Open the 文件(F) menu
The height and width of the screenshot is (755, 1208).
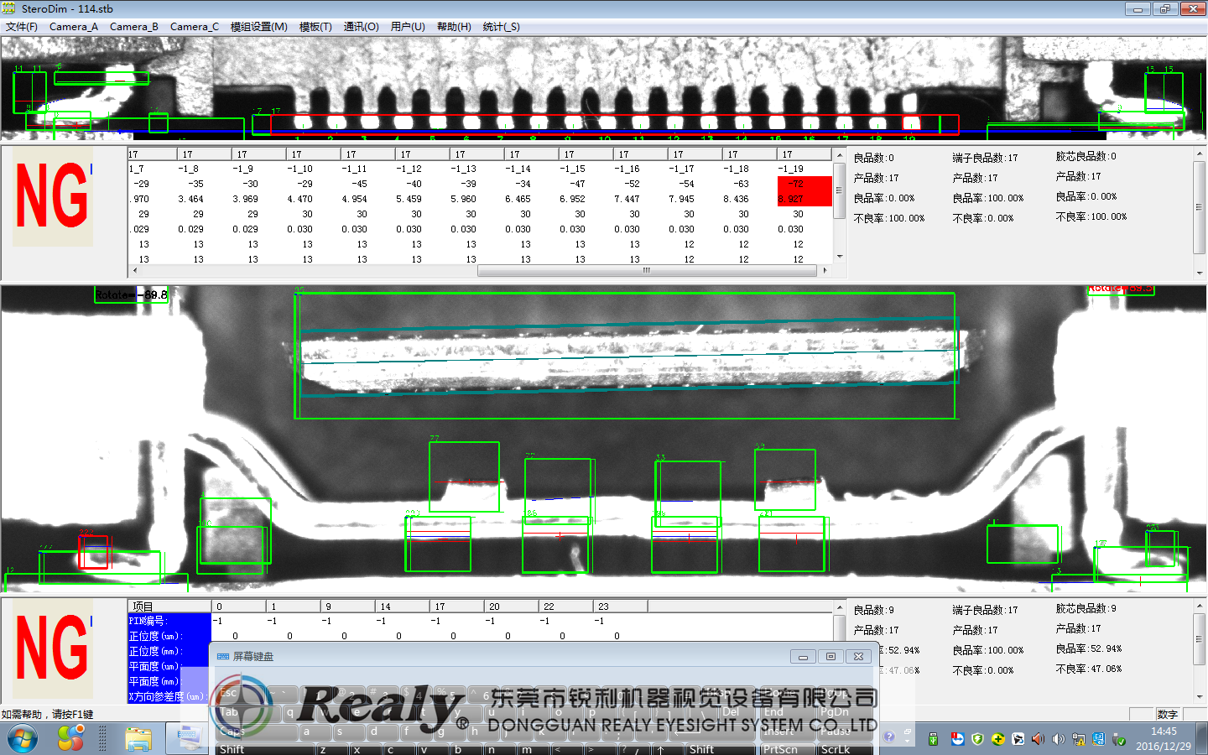point(22,27)
